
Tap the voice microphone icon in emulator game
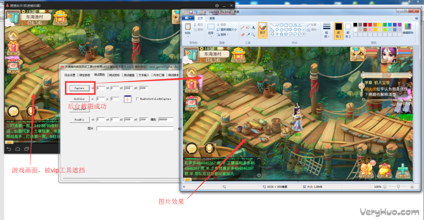pos(31,111)
